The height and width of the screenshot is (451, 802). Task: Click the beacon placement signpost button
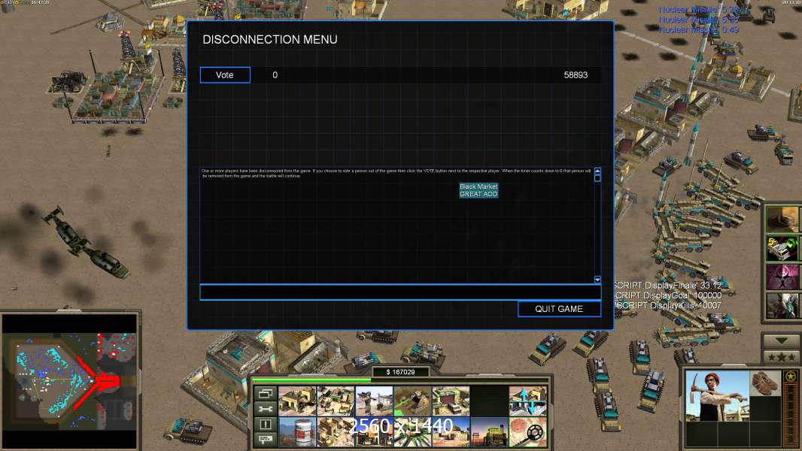coord(266,439)
